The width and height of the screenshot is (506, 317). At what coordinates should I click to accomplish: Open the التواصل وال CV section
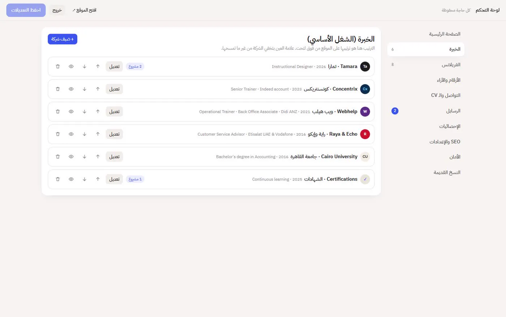tap(426, 96)
